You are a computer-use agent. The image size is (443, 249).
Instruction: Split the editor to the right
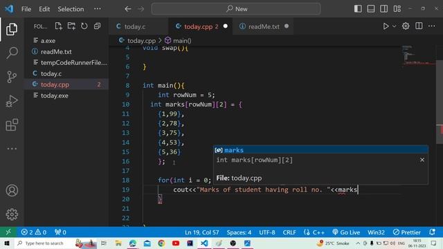coord(419,26)
